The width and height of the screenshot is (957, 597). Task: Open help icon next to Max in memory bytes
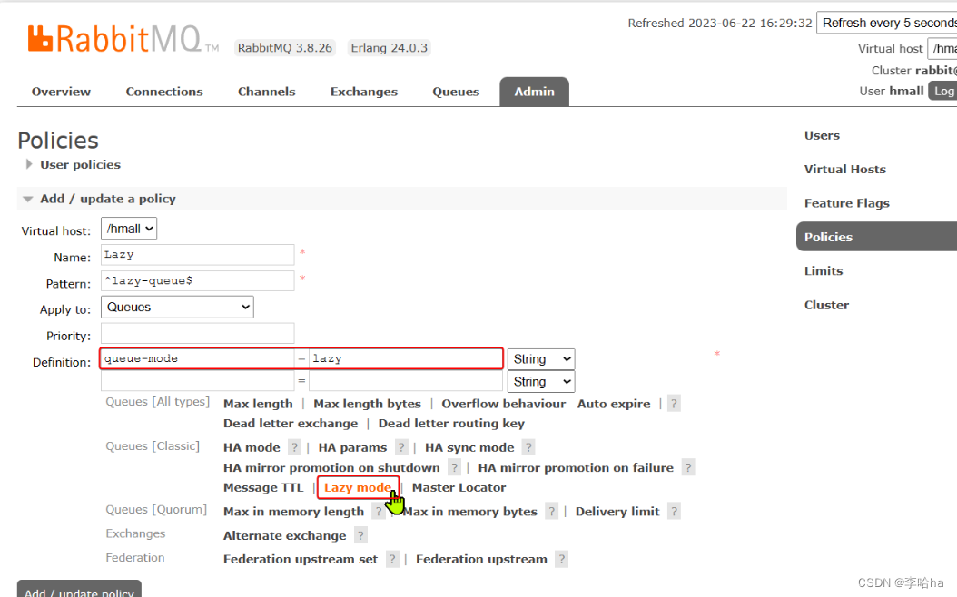[552, 512]
